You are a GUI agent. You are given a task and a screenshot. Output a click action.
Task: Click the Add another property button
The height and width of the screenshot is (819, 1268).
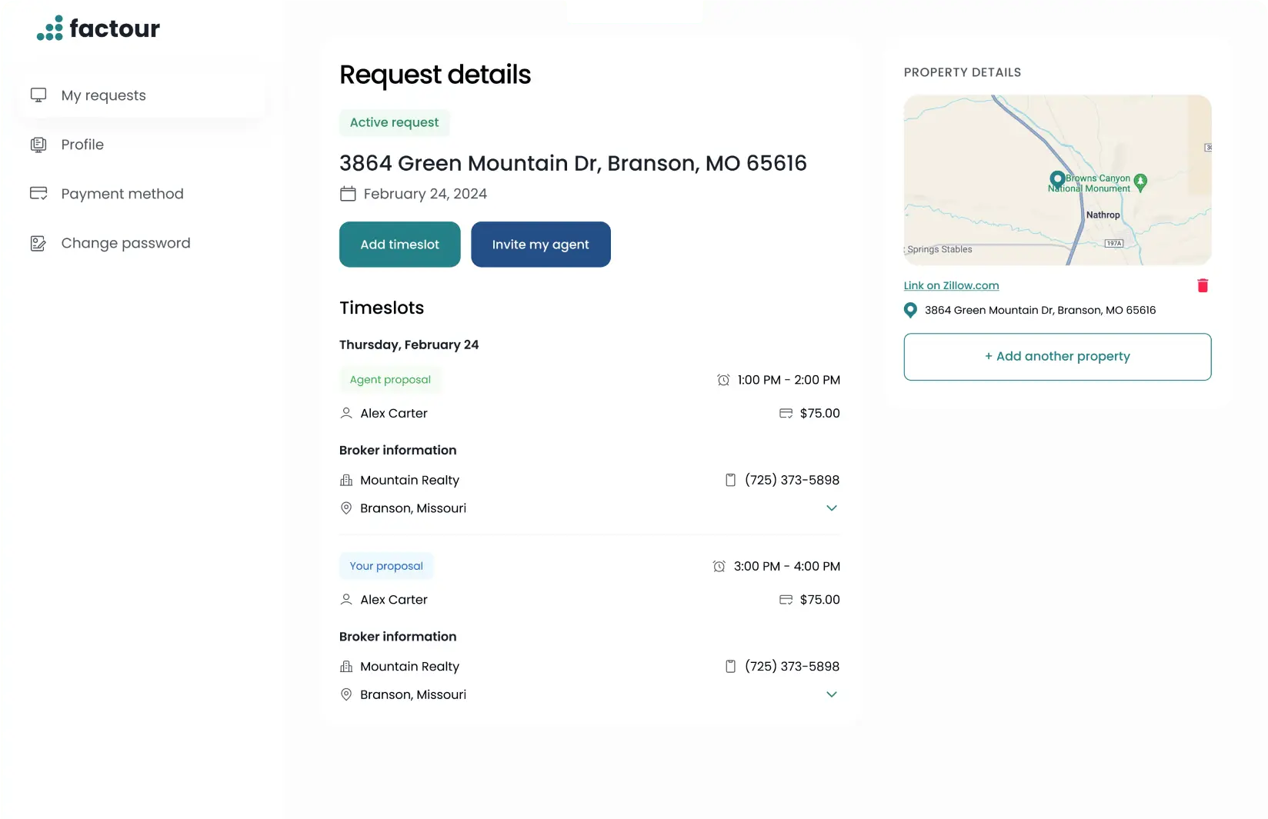coord(1057,356)
